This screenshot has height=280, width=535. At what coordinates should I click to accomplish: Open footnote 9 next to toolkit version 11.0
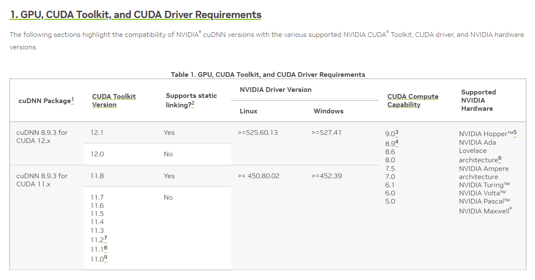(x=105, y=258)
